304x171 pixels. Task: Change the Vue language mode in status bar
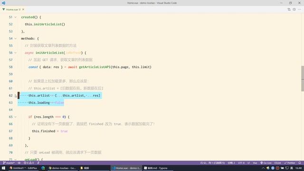(255, 163)
